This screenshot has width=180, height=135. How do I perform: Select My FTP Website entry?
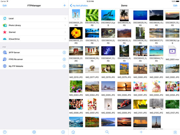pyautogui.click(x=34, y=66)
